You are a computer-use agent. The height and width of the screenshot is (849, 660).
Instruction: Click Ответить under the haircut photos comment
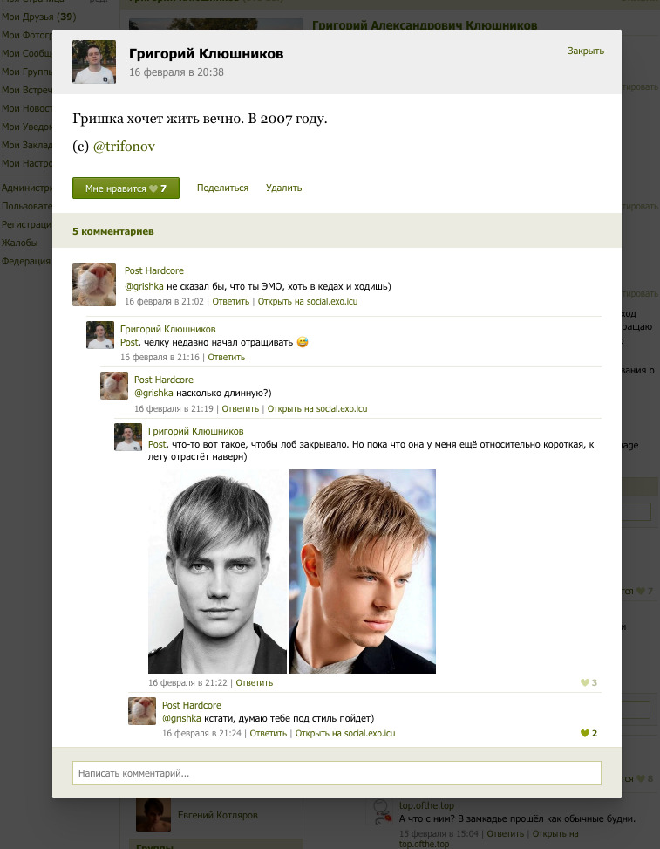255,682
